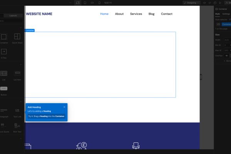Screen dimensions: 231x154
Task: Add a List element
Action: coord(4,75)
